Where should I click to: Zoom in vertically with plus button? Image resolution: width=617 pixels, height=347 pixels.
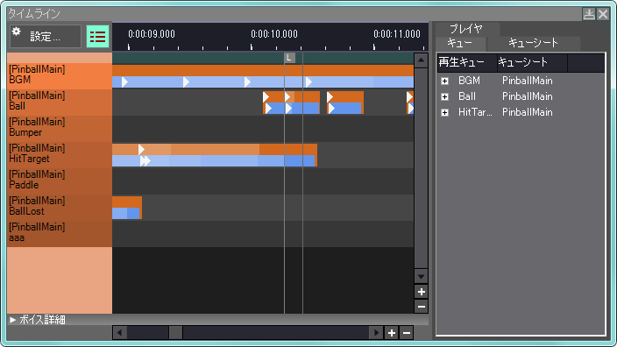coord(421,292)
